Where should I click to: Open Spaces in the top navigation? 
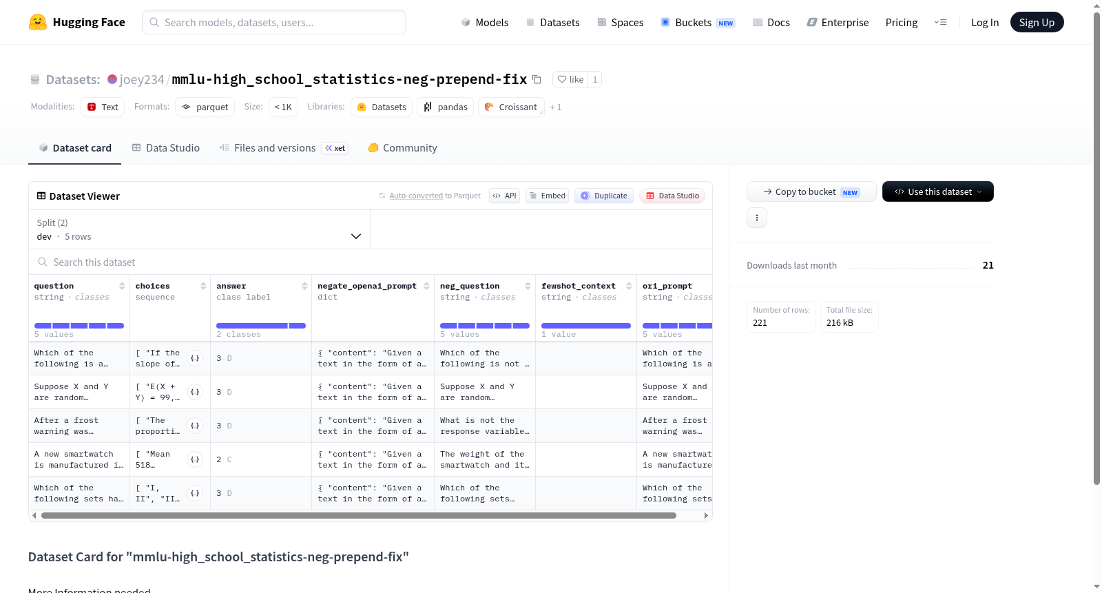(621, 23)
